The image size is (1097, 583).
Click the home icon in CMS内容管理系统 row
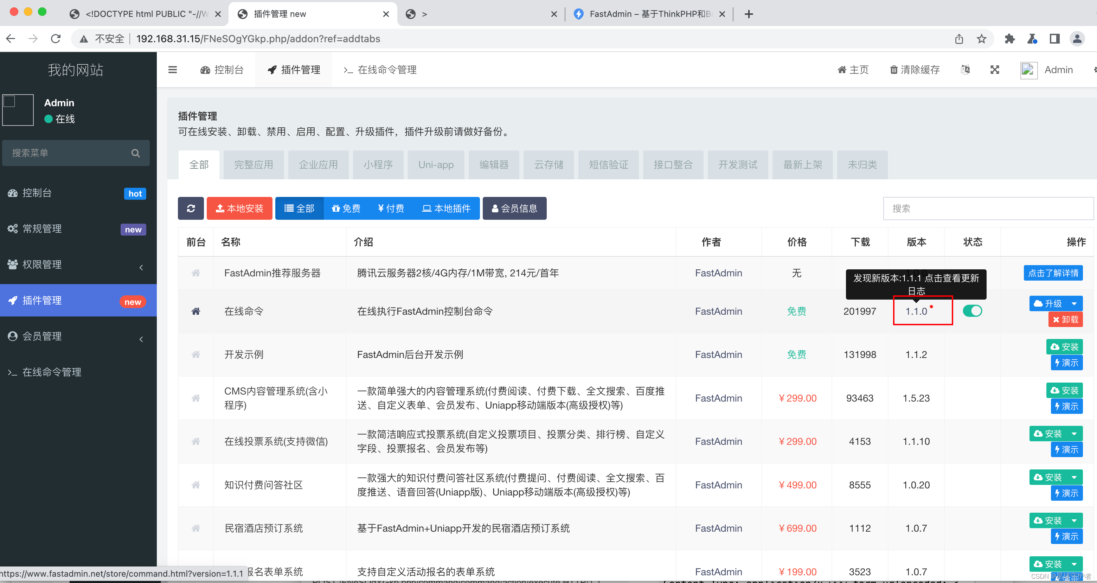click(x=196, y=398)
